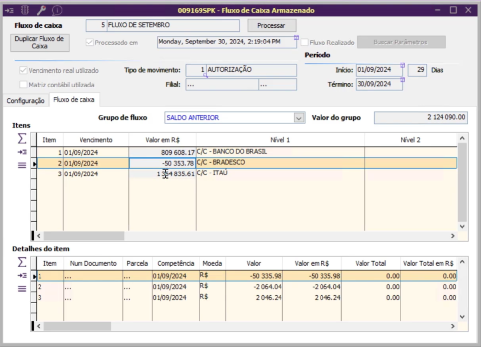The image size is (481, 347).
Task: Click sigma sum icon in Detalhes do item
Action: coord(22,262)
